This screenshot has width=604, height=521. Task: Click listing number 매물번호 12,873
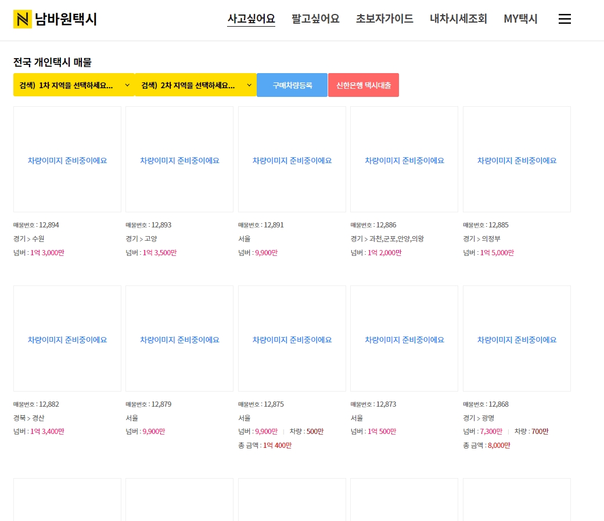tap(373, 404)
